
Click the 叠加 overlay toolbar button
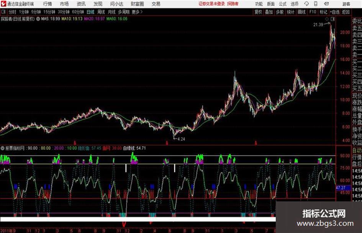coord(269,12)
